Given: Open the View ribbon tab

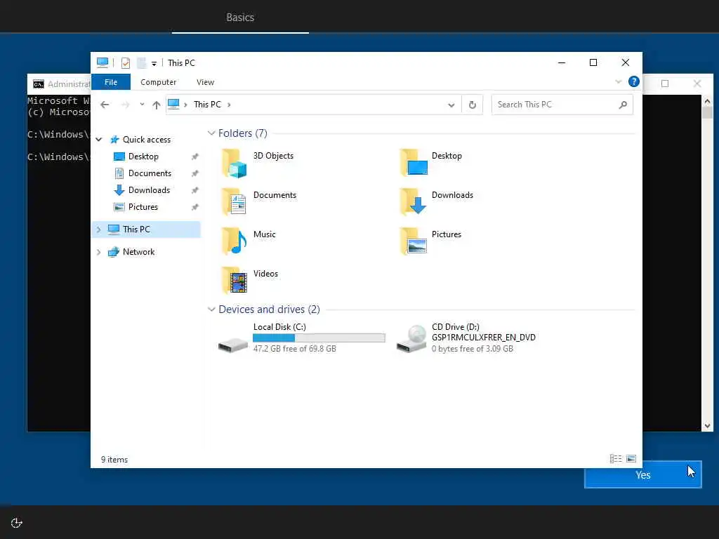Looking at the screenshot, I should click(205, 82).
